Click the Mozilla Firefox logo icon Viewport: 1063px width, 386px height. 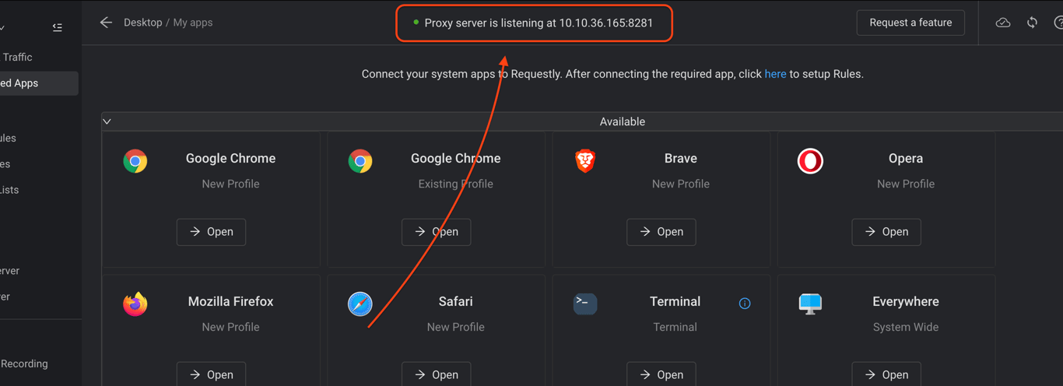[135, 304]
